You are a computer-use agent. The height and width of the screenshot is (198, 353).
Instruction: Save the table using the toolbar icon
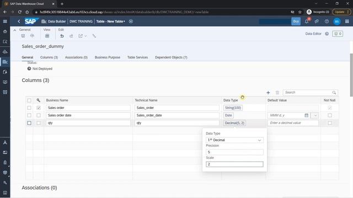coord(23,36)
